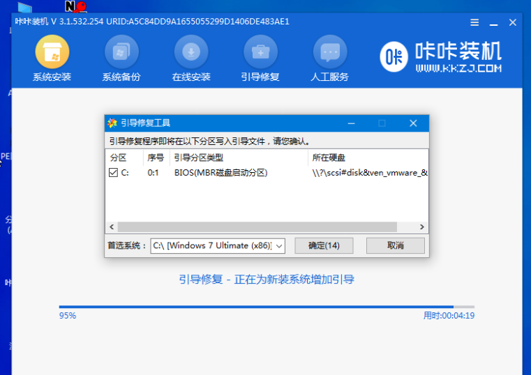Close the 引导修复工具 dialog
The image size is (531, 375).
coord(413,123)
